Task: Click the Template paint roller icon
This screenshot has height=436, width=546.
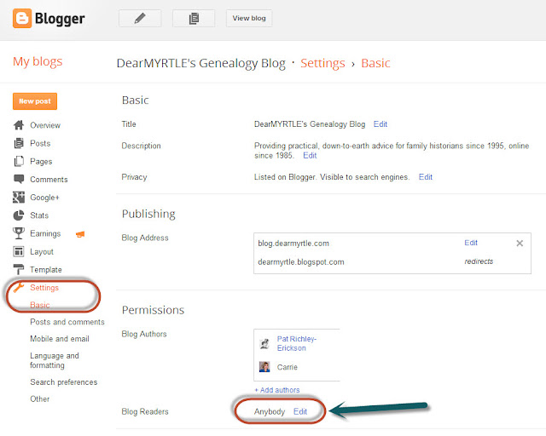Action: [x=19, y=269]
